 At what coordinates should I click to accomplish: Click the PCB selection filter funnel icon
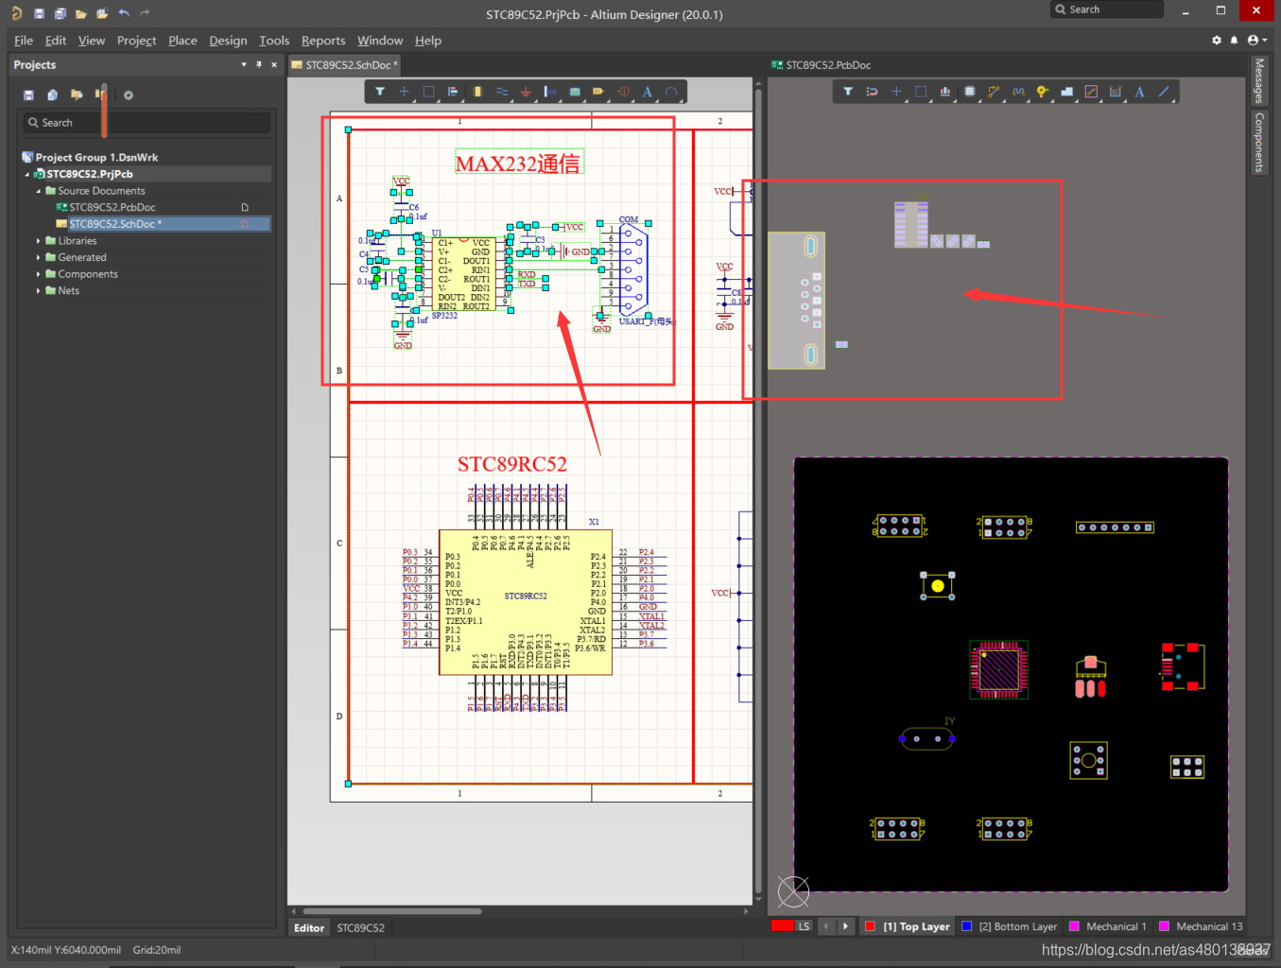(848, 92)
